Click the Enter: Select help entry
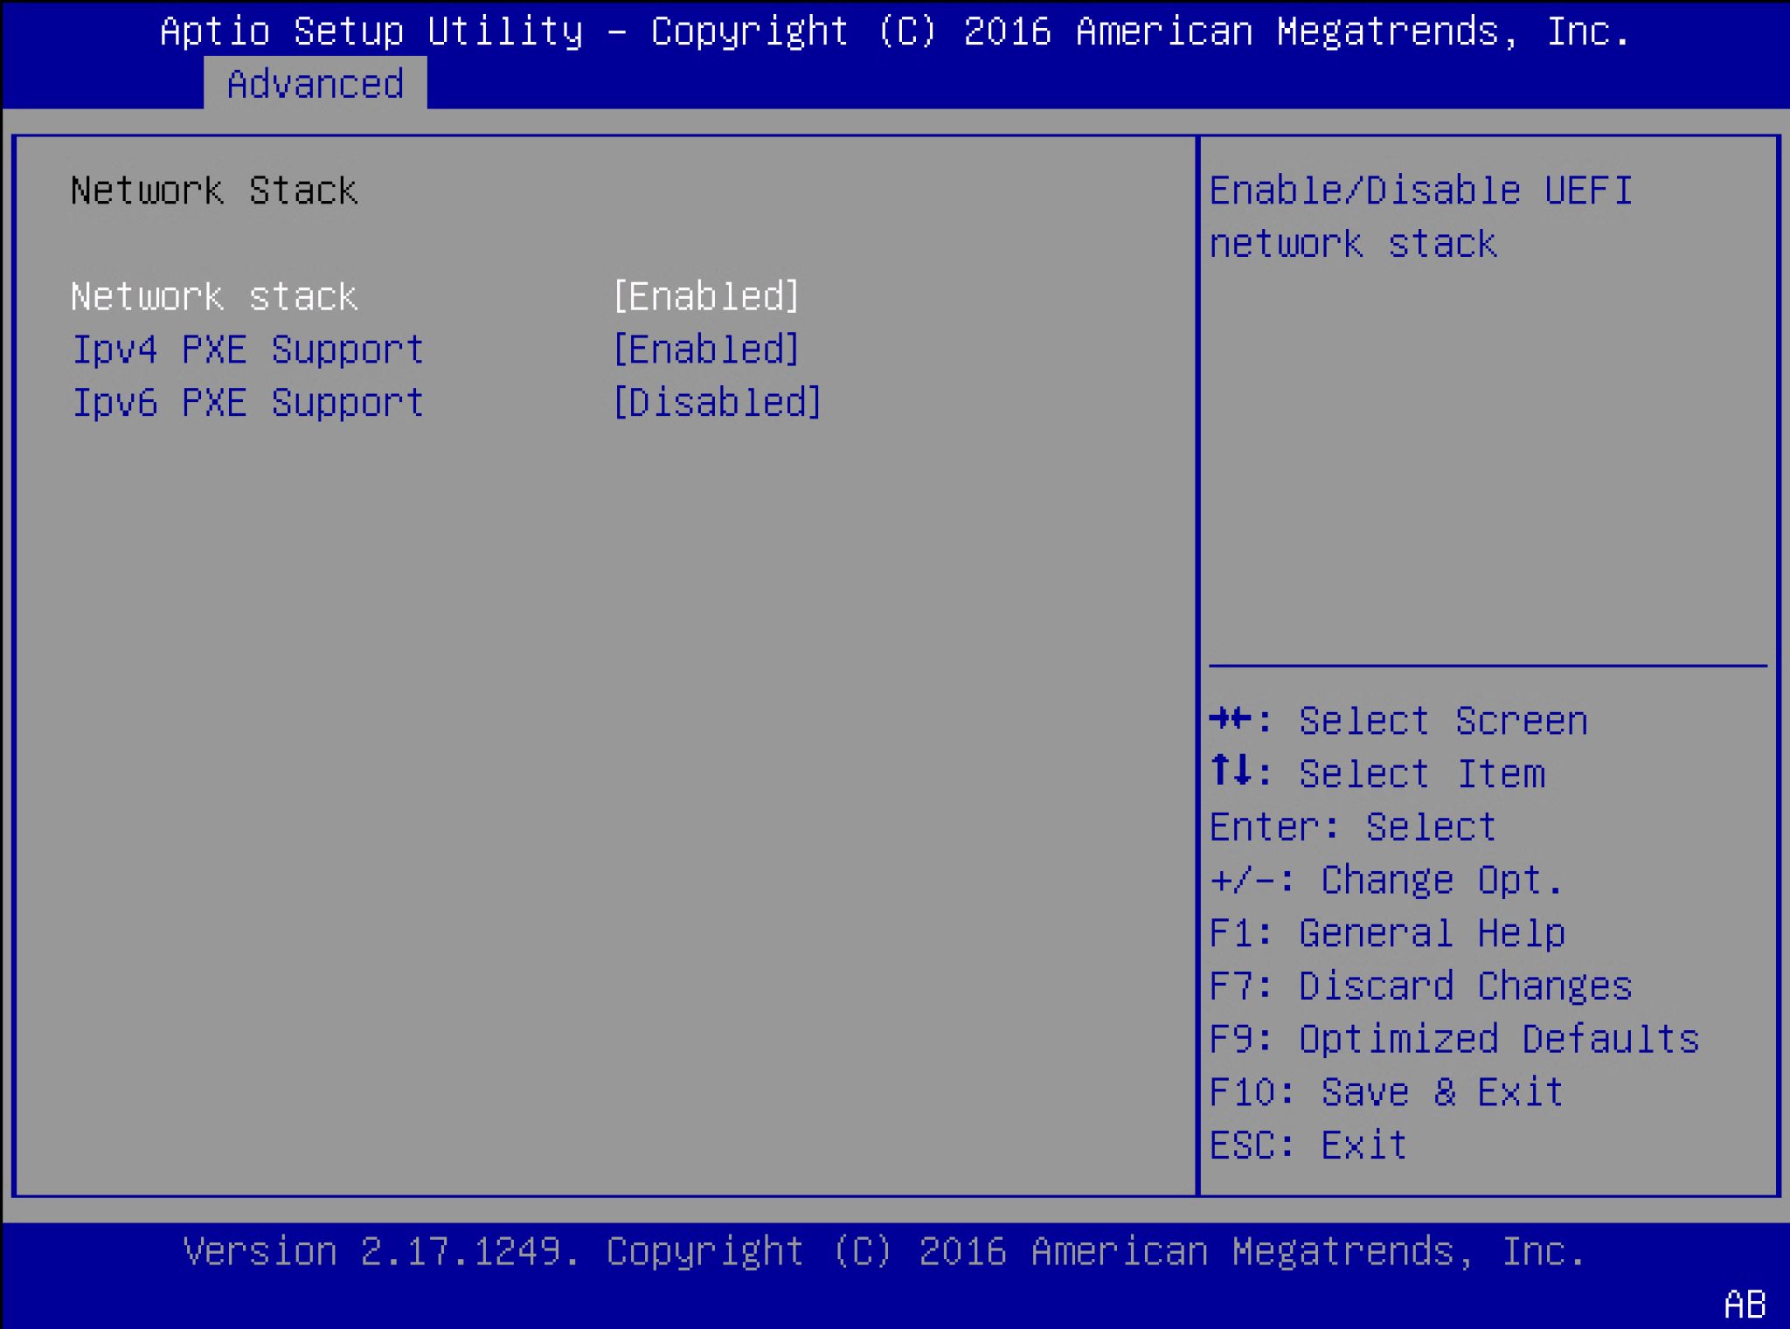1790x1329 pixels. coord(1352,826)
